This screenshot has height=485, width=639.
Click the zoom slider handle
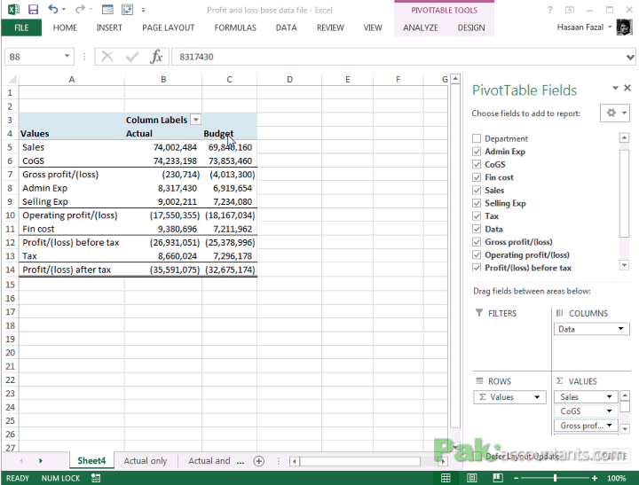(555, 478)
